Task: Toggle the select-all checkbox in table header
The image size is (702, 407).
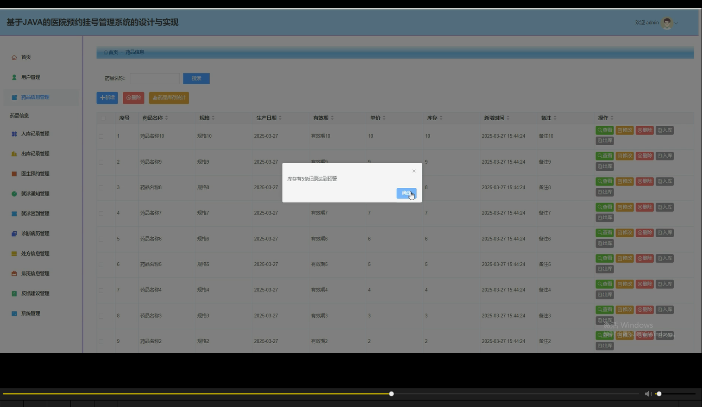Action: (x=103, y=118)
